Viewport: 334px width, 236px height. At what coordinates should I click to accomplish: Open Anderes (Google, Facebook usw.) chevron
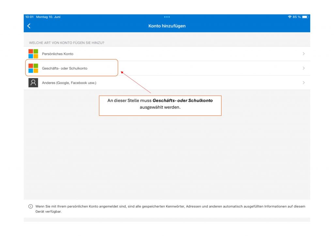(304, 83)
